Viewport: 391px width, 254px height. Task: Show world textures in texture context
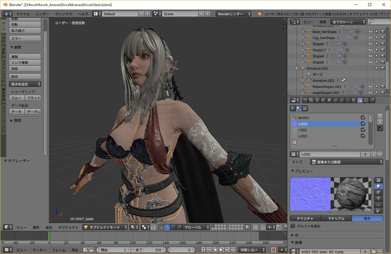pyautogui.click(x=293, y=108)
